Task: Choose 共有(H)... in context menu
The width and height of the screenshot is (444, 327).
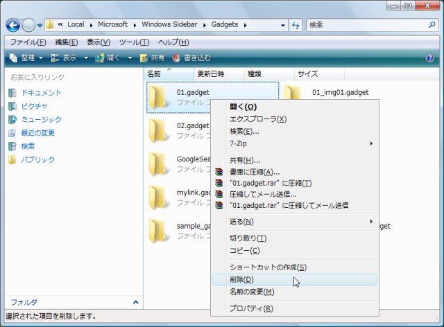Action: [294, 161]
